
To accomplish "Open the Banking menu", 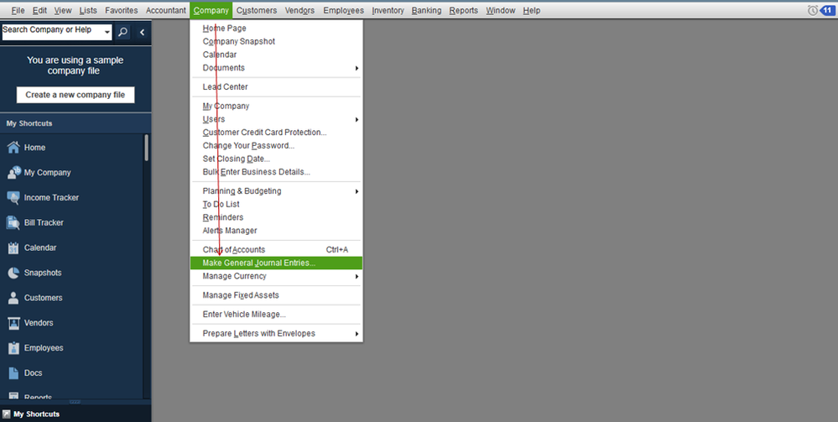I will [x=426, y=10].
